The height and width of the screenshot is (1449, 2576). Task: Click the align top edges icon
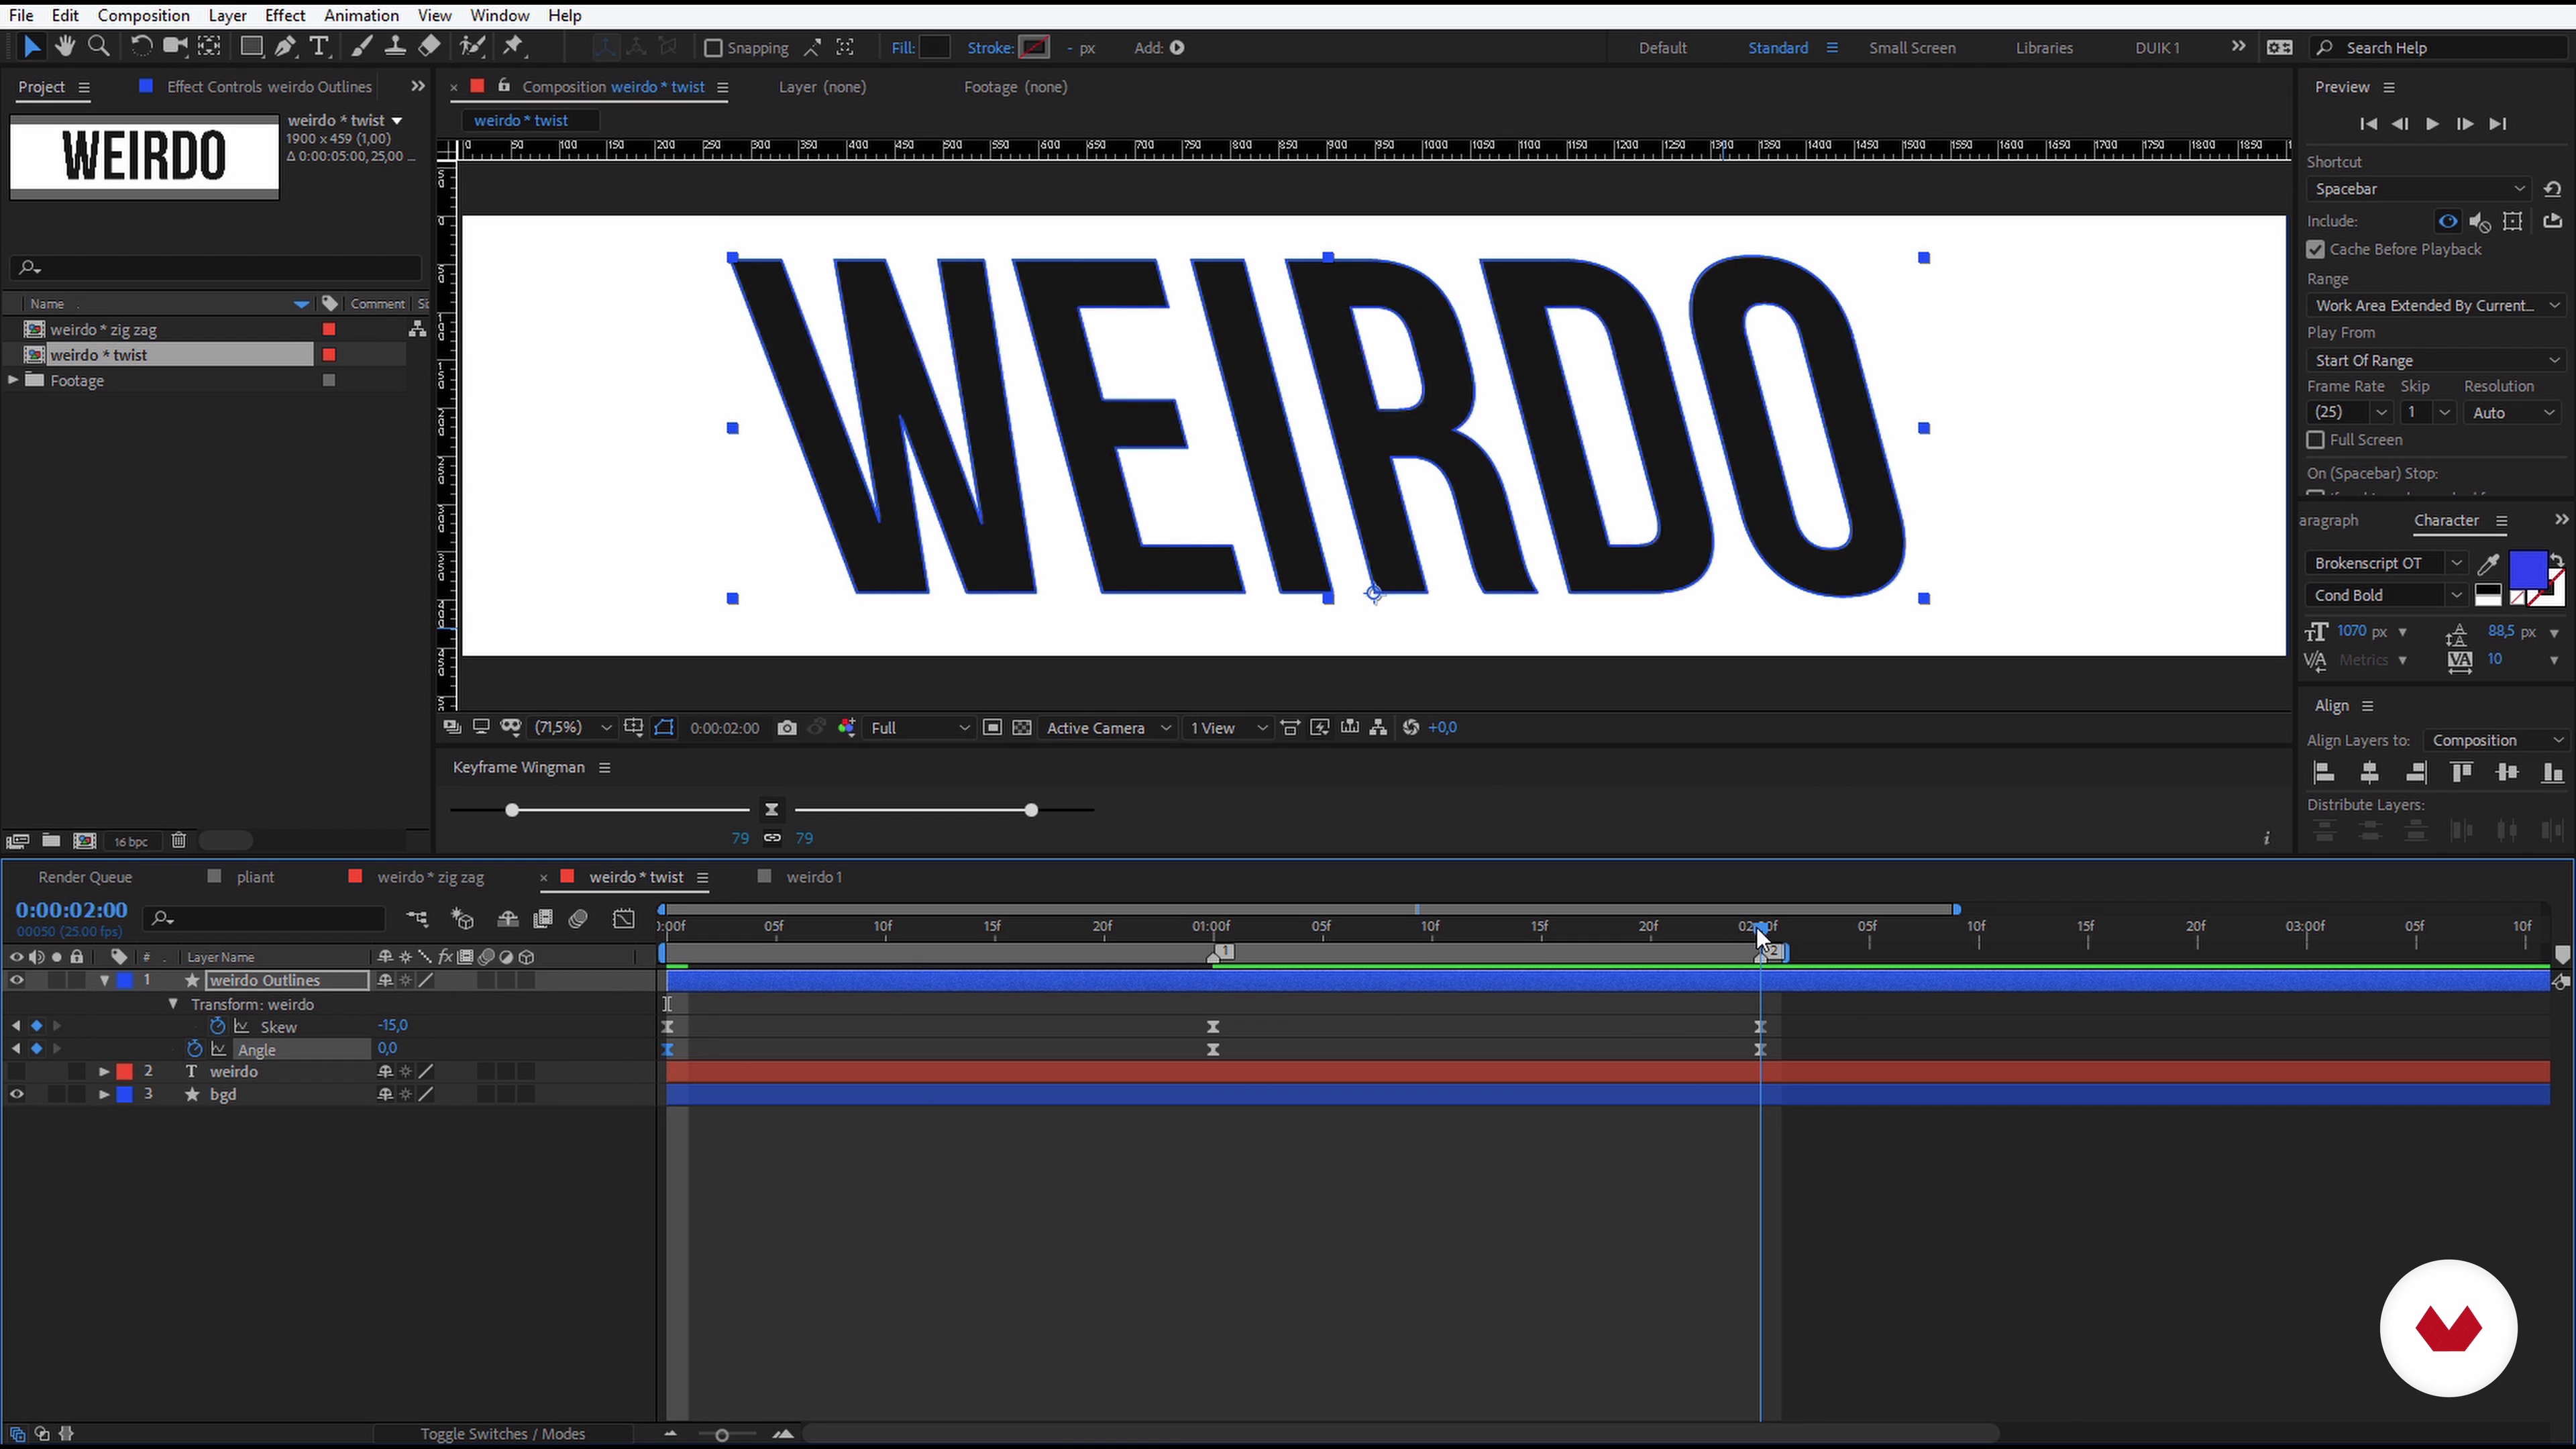[2461, 773]
